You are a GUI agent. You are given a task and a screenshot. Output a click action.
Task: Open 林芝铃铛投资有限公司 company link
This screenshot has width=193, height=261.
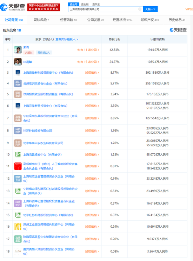38,130
